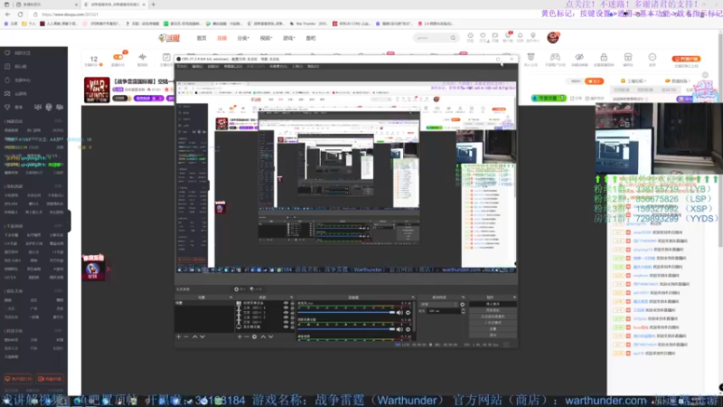Start recording in OBS controls
This screenshot has width=723, height=407.
[493, 310]
